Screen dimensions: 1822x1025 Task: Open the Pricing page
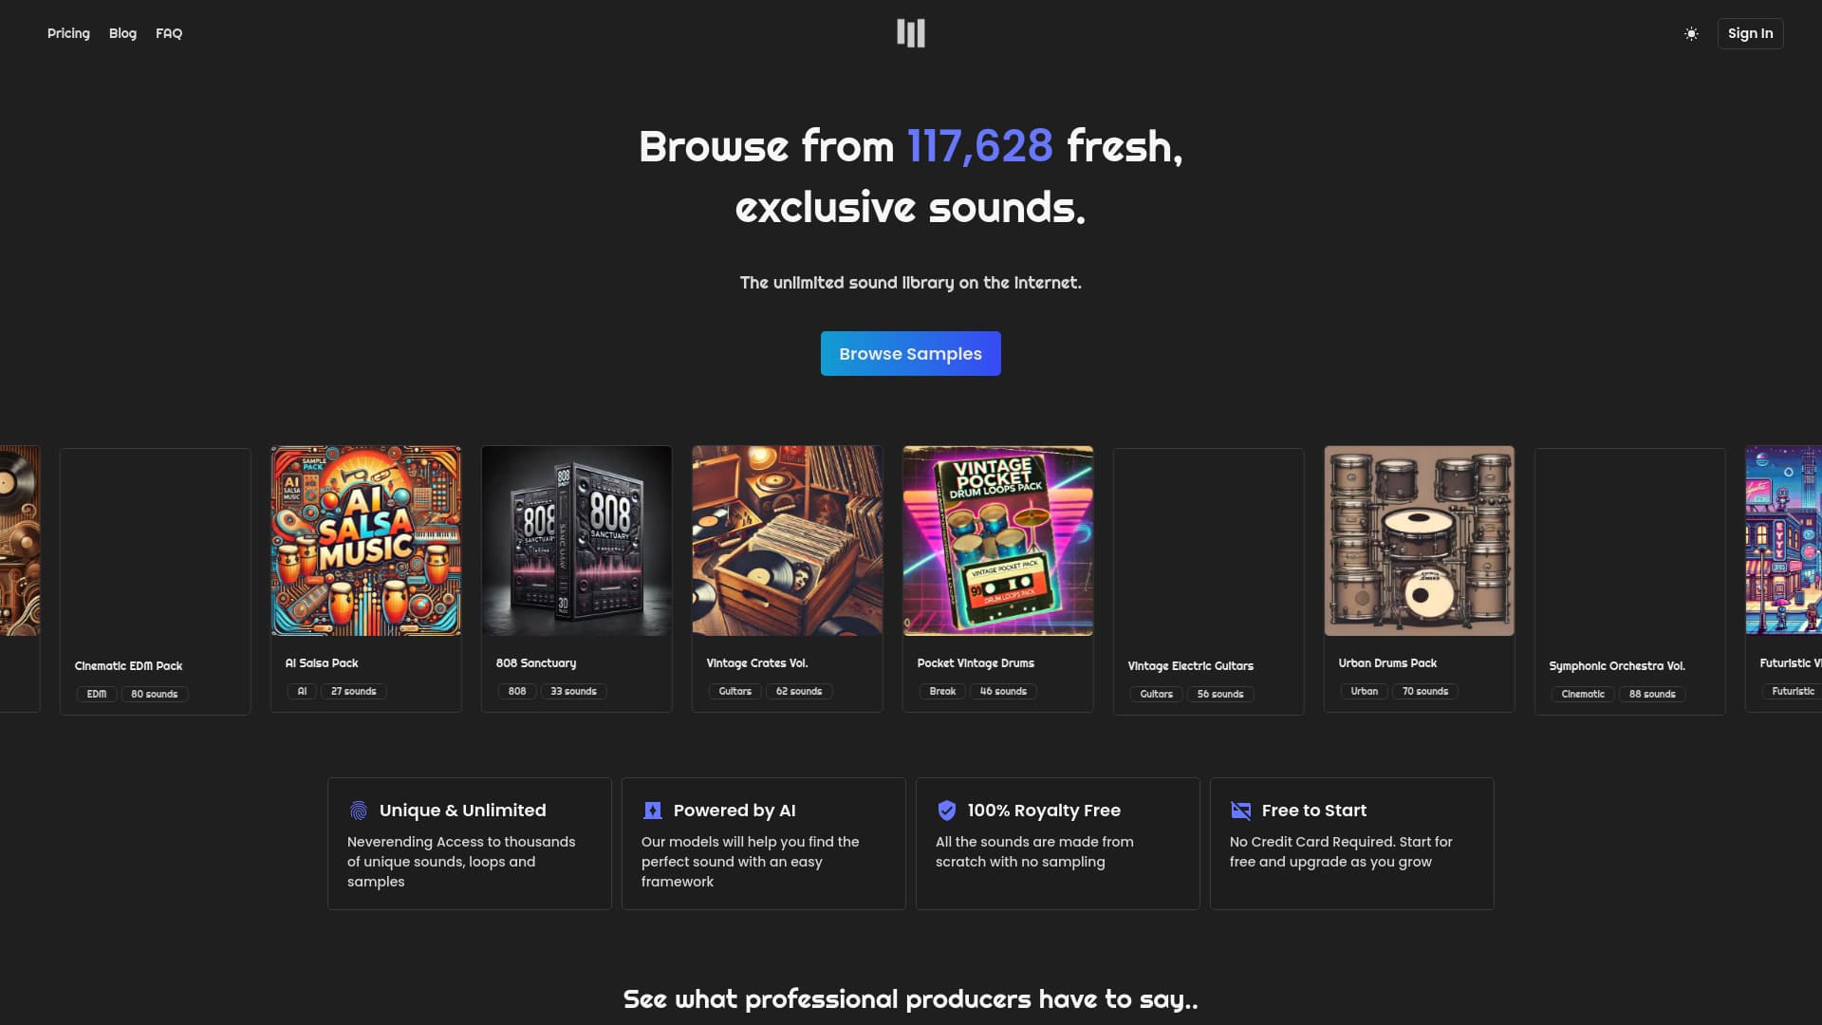tap(68, 33)
